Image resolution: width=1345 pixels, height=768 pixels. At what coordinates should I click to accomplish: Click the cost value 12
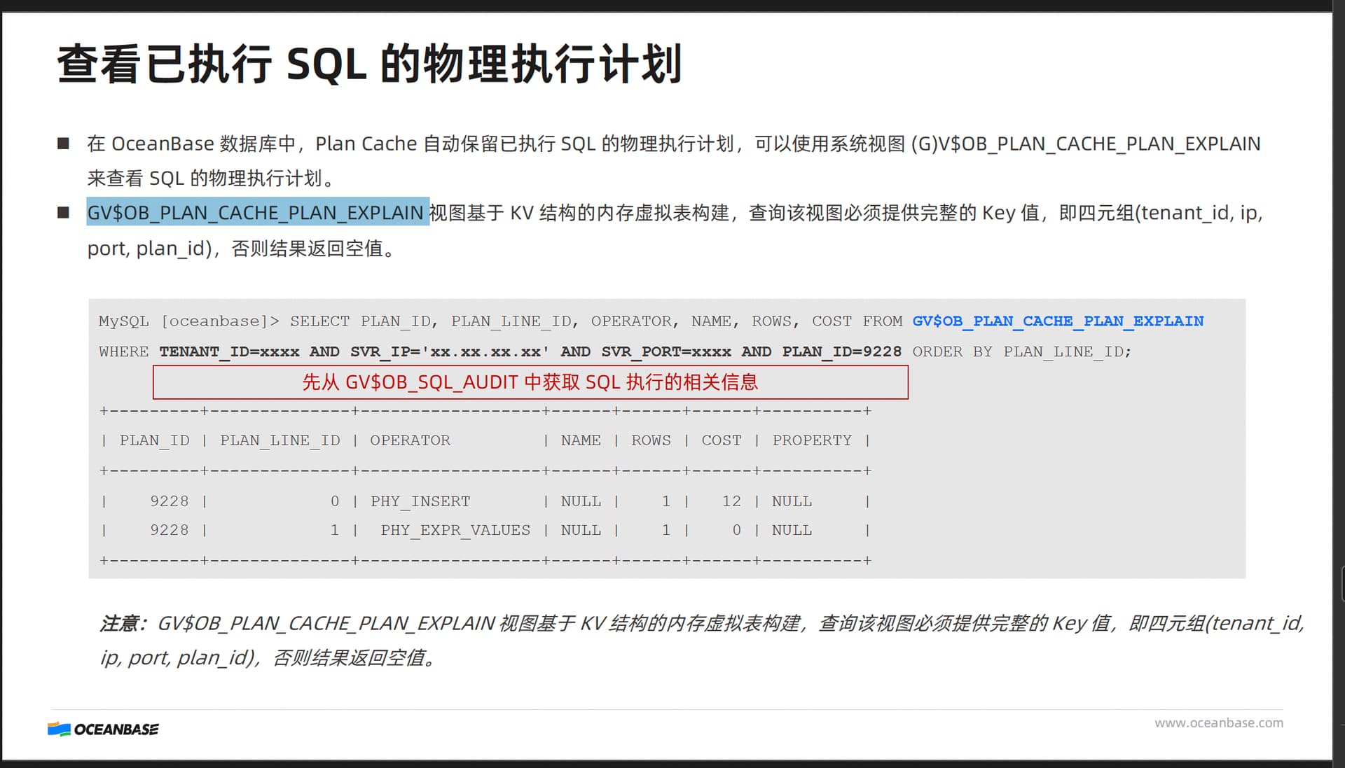731,501
